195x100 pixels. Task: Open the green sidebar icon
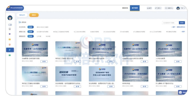click(10, 55)
